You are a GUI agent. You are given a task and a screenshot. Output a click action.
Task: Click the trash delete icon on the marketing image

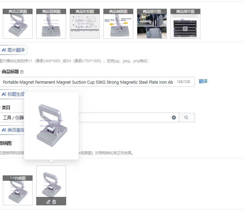(54, 202)
